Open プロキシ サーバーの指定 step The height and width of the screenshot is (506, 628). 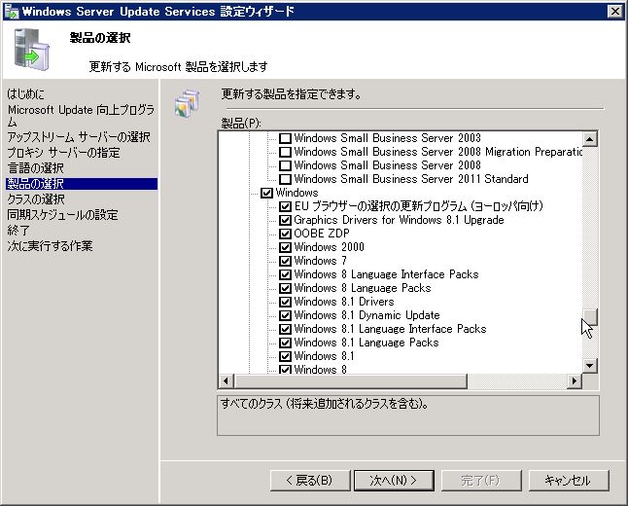pyautogui.click(x=64, y=153)
